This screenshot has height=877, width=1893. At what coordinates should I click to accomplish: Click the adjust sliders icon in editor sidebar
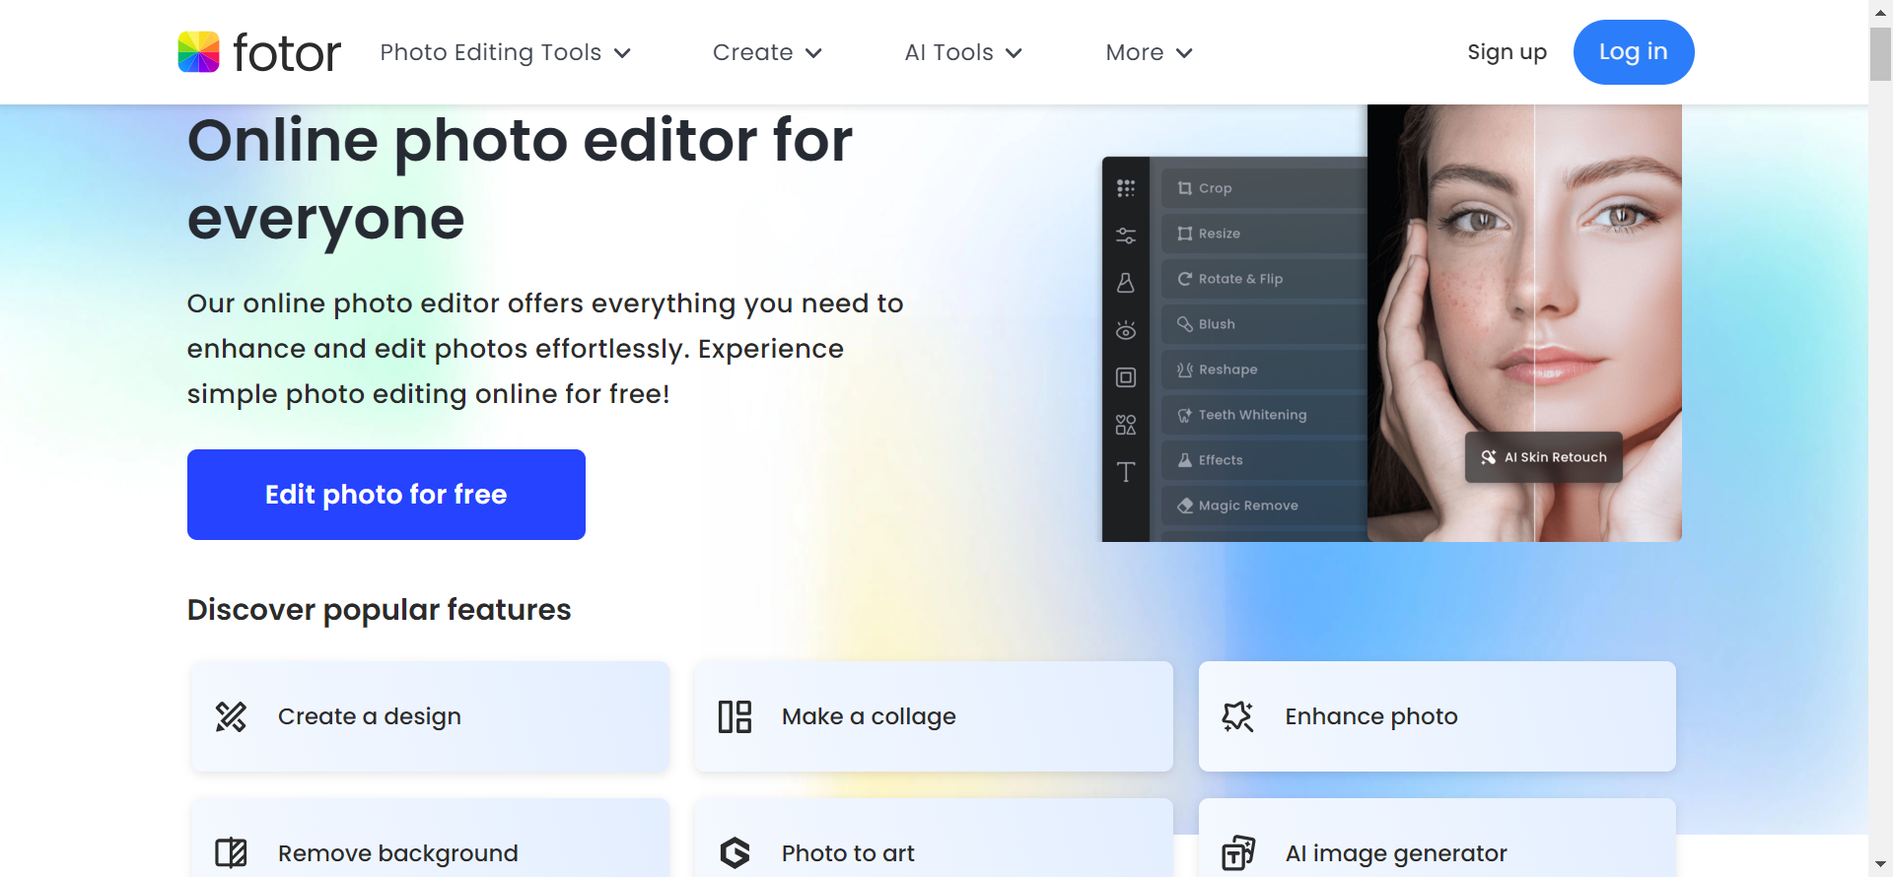click(1126, 236)
